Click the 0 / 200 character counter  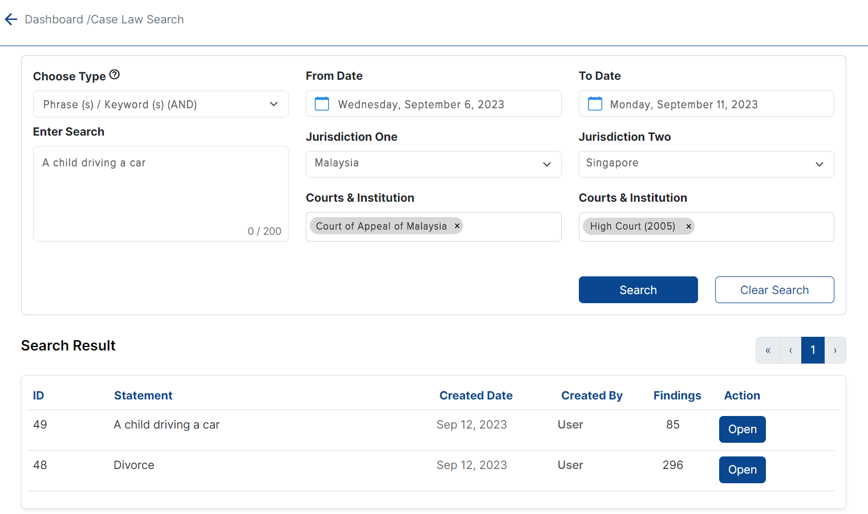(x=265, y=231)
